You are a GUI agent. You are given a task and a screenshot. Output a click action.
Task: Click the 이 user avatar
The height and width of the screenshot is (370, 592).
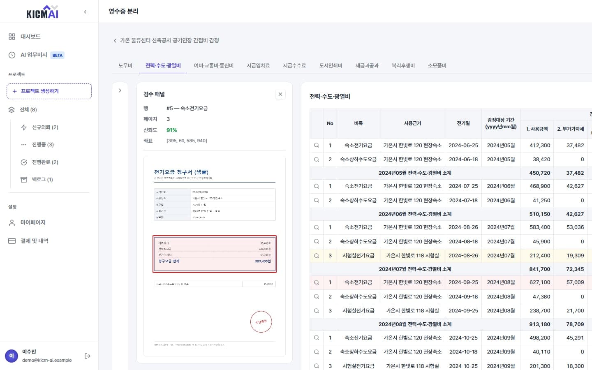point(12,356)
